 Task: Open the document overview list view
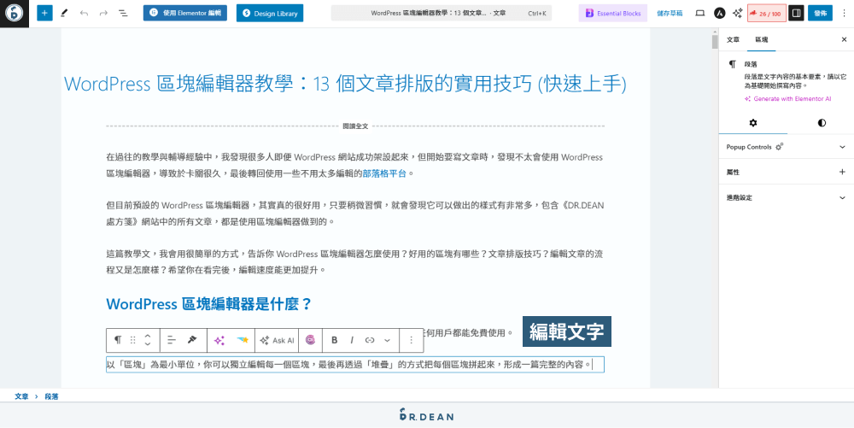pos(123,13)
